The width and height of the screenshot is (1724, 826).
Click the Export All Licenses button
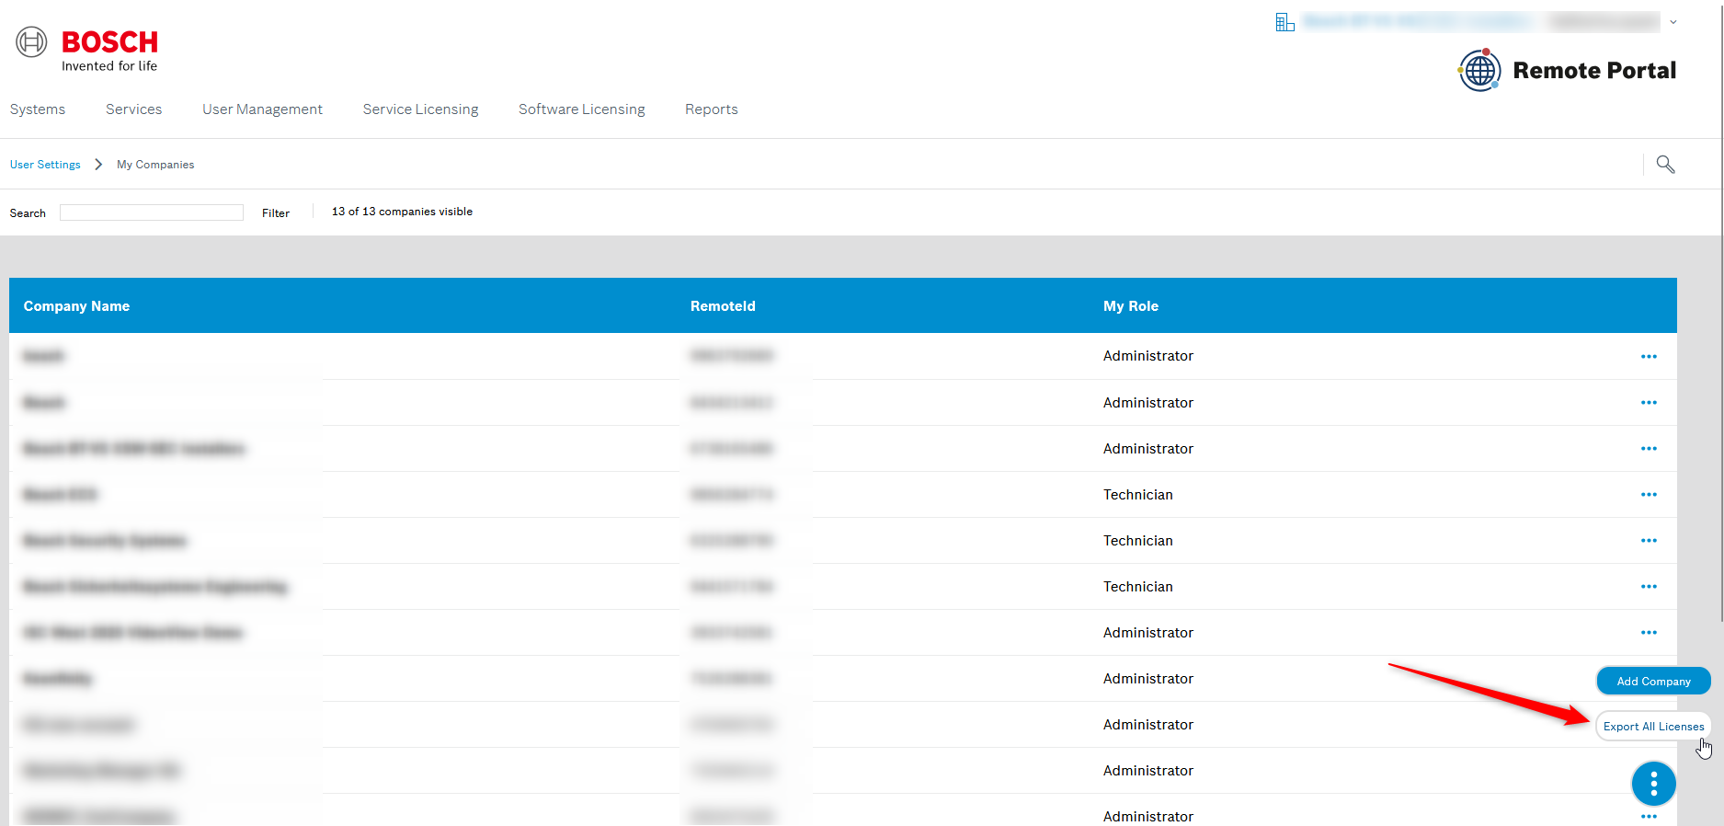[1653, 727]
